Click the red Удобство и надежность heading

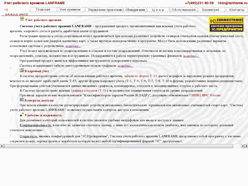(43, 115)
